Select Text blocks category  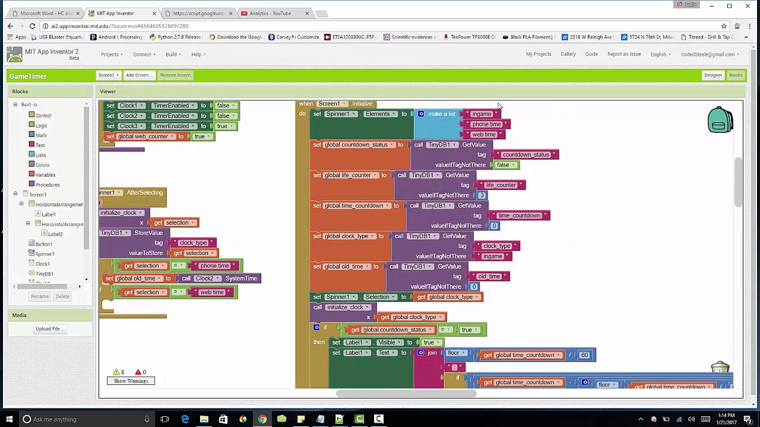[40, 145]
